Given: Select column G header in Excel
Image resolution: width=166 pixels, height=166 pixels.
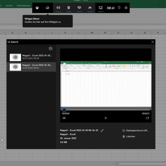Looking at the screenshot, I should [x=12, y=33].
